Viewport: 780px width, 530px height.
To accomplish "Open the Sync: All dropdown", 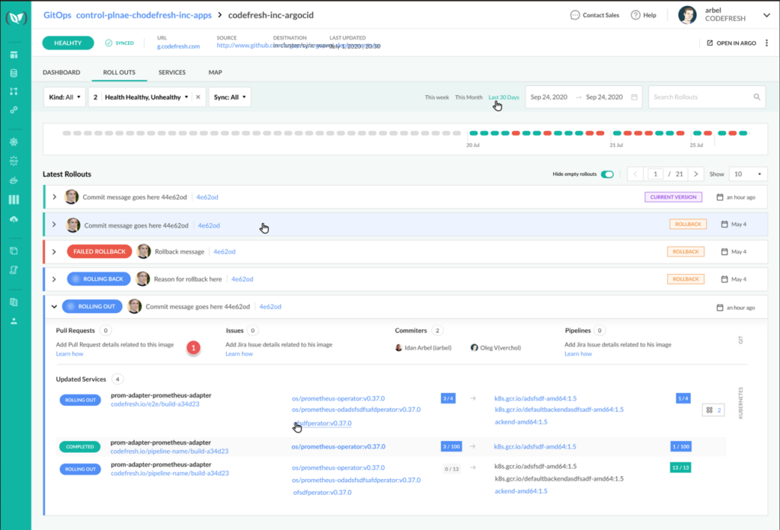I will coord(230,97).
